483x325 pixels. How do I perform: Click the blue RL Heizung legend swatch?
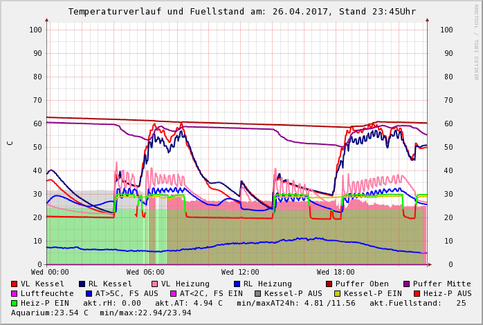point(237,284)
